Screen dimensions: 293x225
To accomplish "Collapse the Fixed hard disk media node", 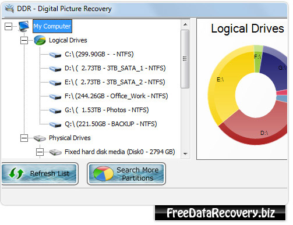I will (40, 152).
